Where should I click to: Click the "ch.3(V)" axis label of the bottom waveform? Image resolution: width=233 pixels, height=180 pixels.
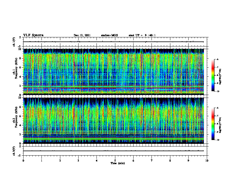(14, 151)
